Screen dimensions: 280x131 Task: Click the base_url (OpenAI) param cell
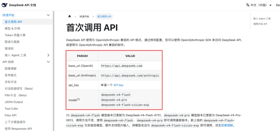(x=82, y=66)
